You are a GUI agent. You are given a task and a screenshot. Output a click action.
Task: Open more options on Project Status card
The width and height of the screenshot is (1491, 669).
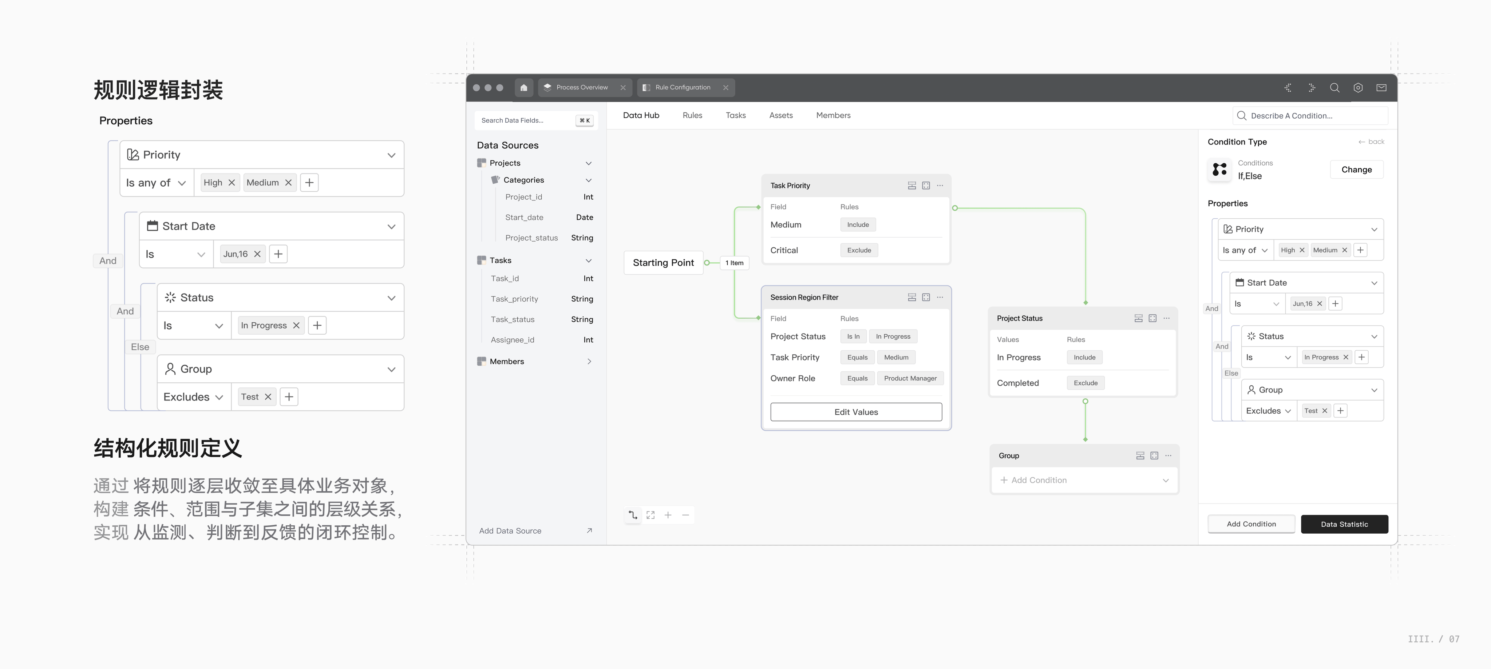click(x=1166, y=319)
